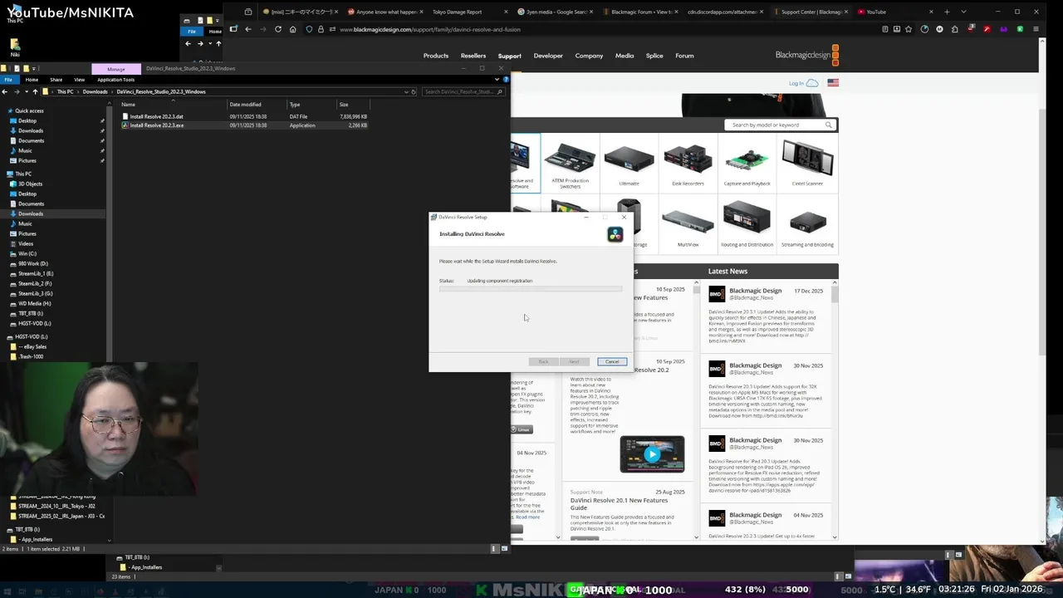This screenshot has height=598, width=1063.
Task: Play the DaVinci Resolve 20.2 video
Action: tap(652, 454)
